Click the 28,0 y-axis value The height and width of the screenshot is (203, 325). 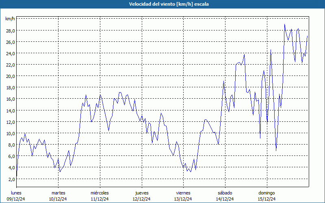11,31
